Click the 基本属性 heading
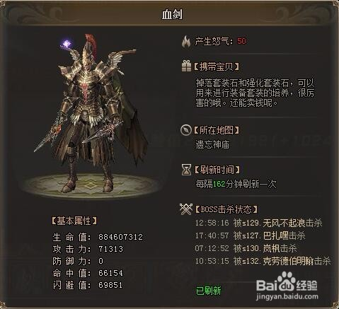 point(74,221)
